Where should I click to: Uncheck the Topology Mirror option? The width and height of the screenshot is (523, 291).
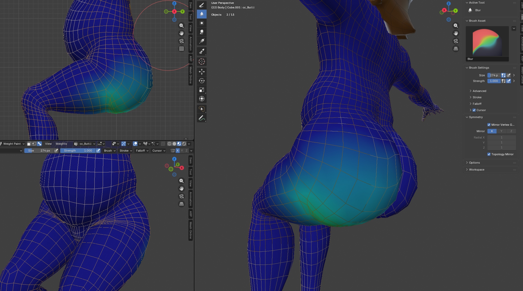pos(489,154)
